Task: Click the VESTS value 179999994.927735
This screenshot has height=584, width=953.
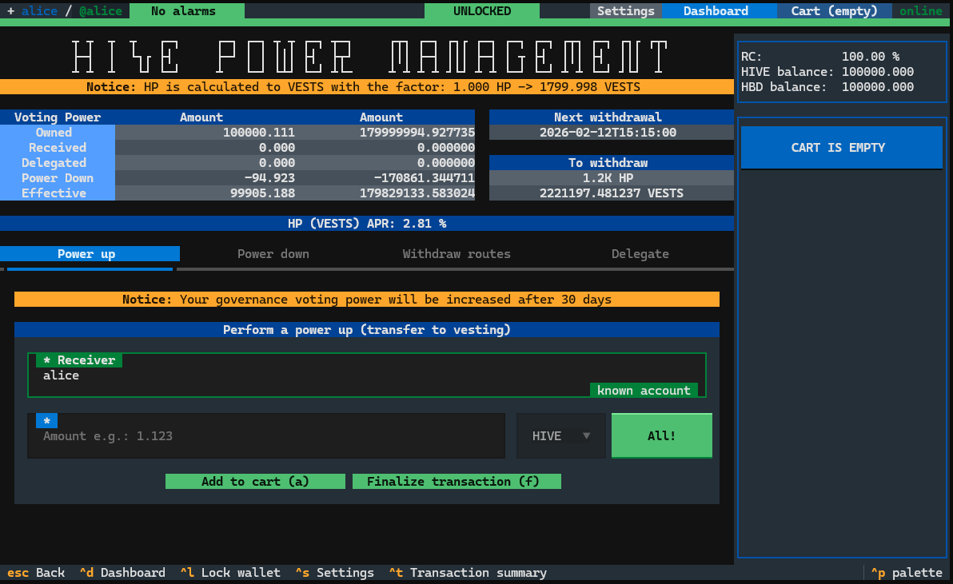Action: coord(417,133)
